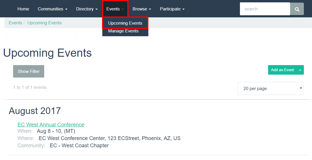Screen dimensions: 312x160
Task: Go to the Home page
Action: (x=23, y=9)
